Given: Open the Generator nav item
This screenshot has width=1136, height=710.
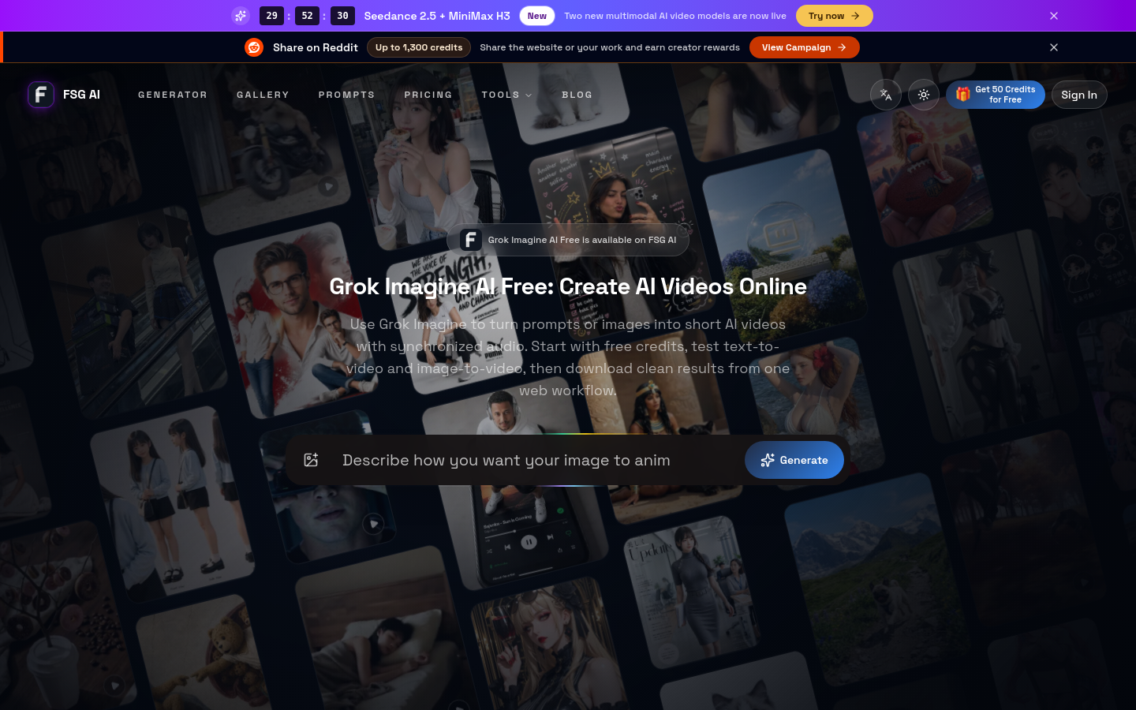Looking at the screenshot, I should point(173,95).
